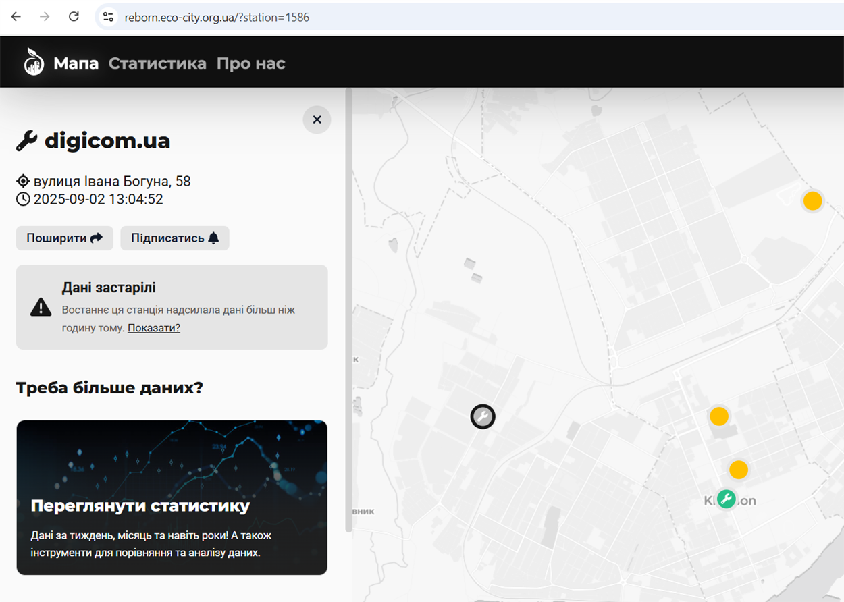
Task: Click the site info icon in address bar
Action: (108, 17)
